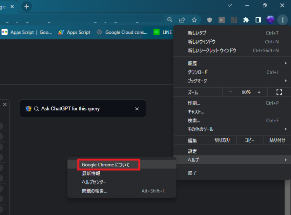Click コピー in the edit row
This screenshot has height=215, width=291.
coord(249,140)
